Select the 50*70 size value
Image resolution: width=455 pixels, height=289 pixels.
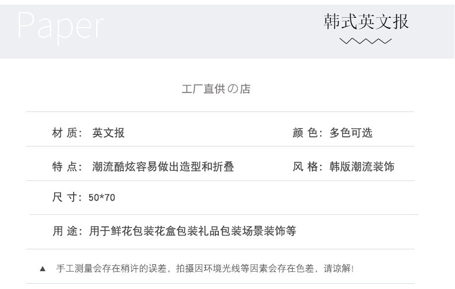click(x=102, y=198)
